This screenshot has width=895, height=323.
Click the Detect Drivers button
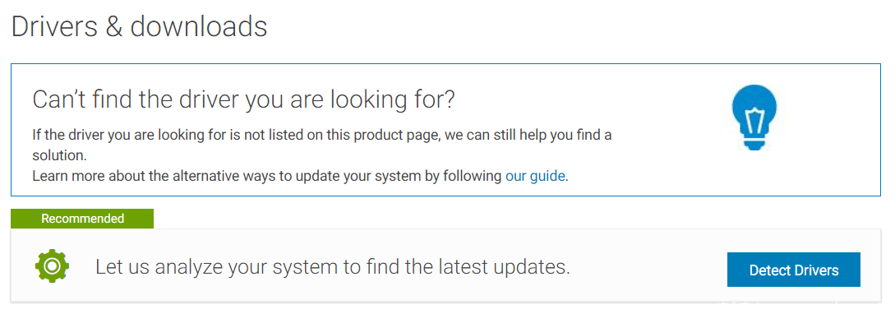(x=793, y=270)
